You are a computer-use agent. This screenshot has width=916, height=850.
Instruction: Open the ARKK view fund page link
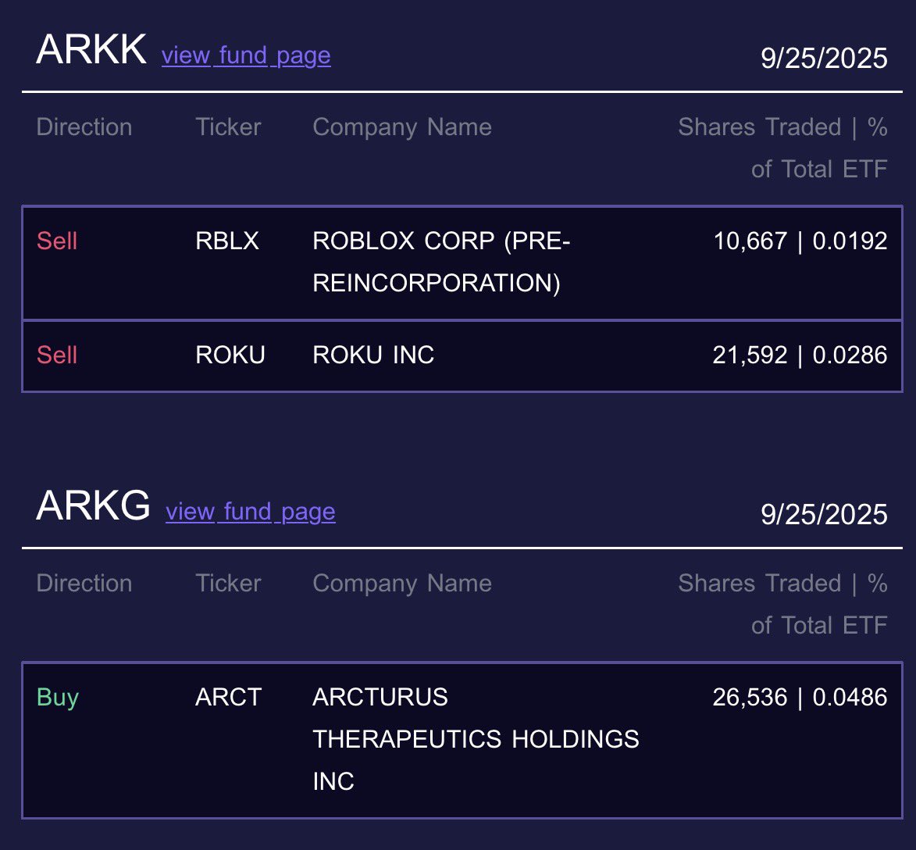[246, 55]
